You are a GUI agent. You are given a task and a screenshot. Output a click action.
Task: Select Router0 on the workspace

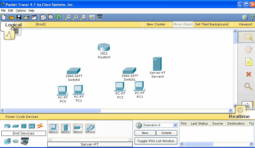[x=104, y=47]
